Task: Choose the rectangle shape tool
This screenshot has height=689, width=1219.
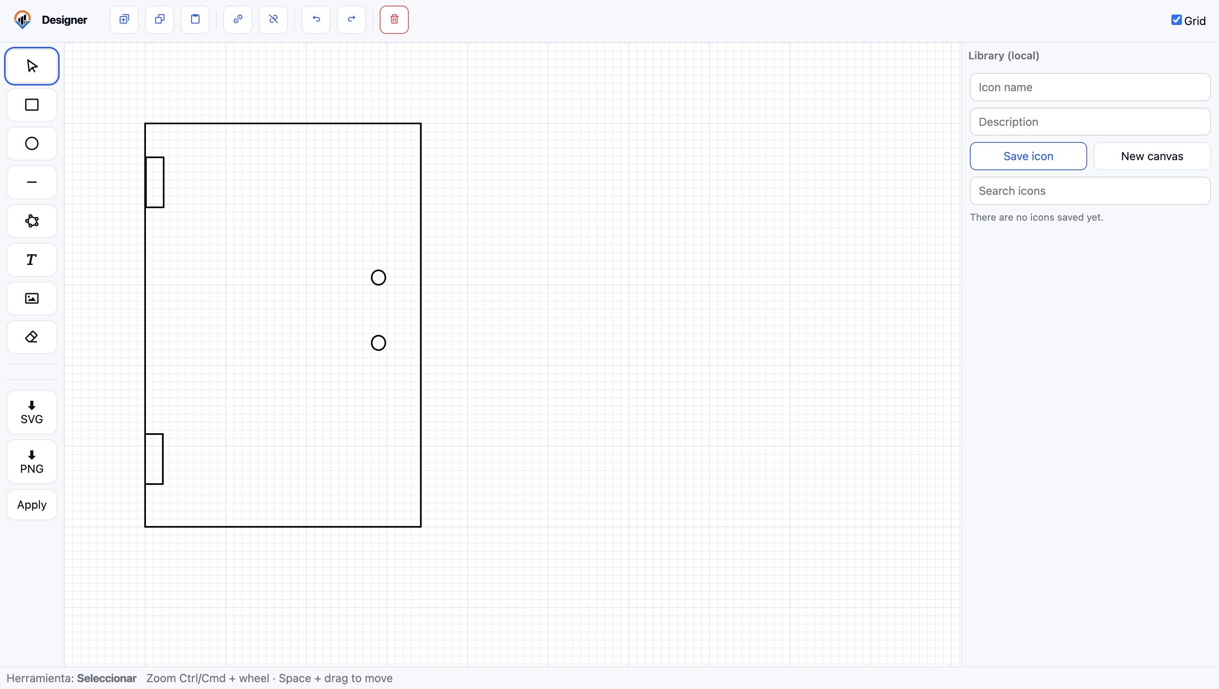Action: tap(32, 104)
